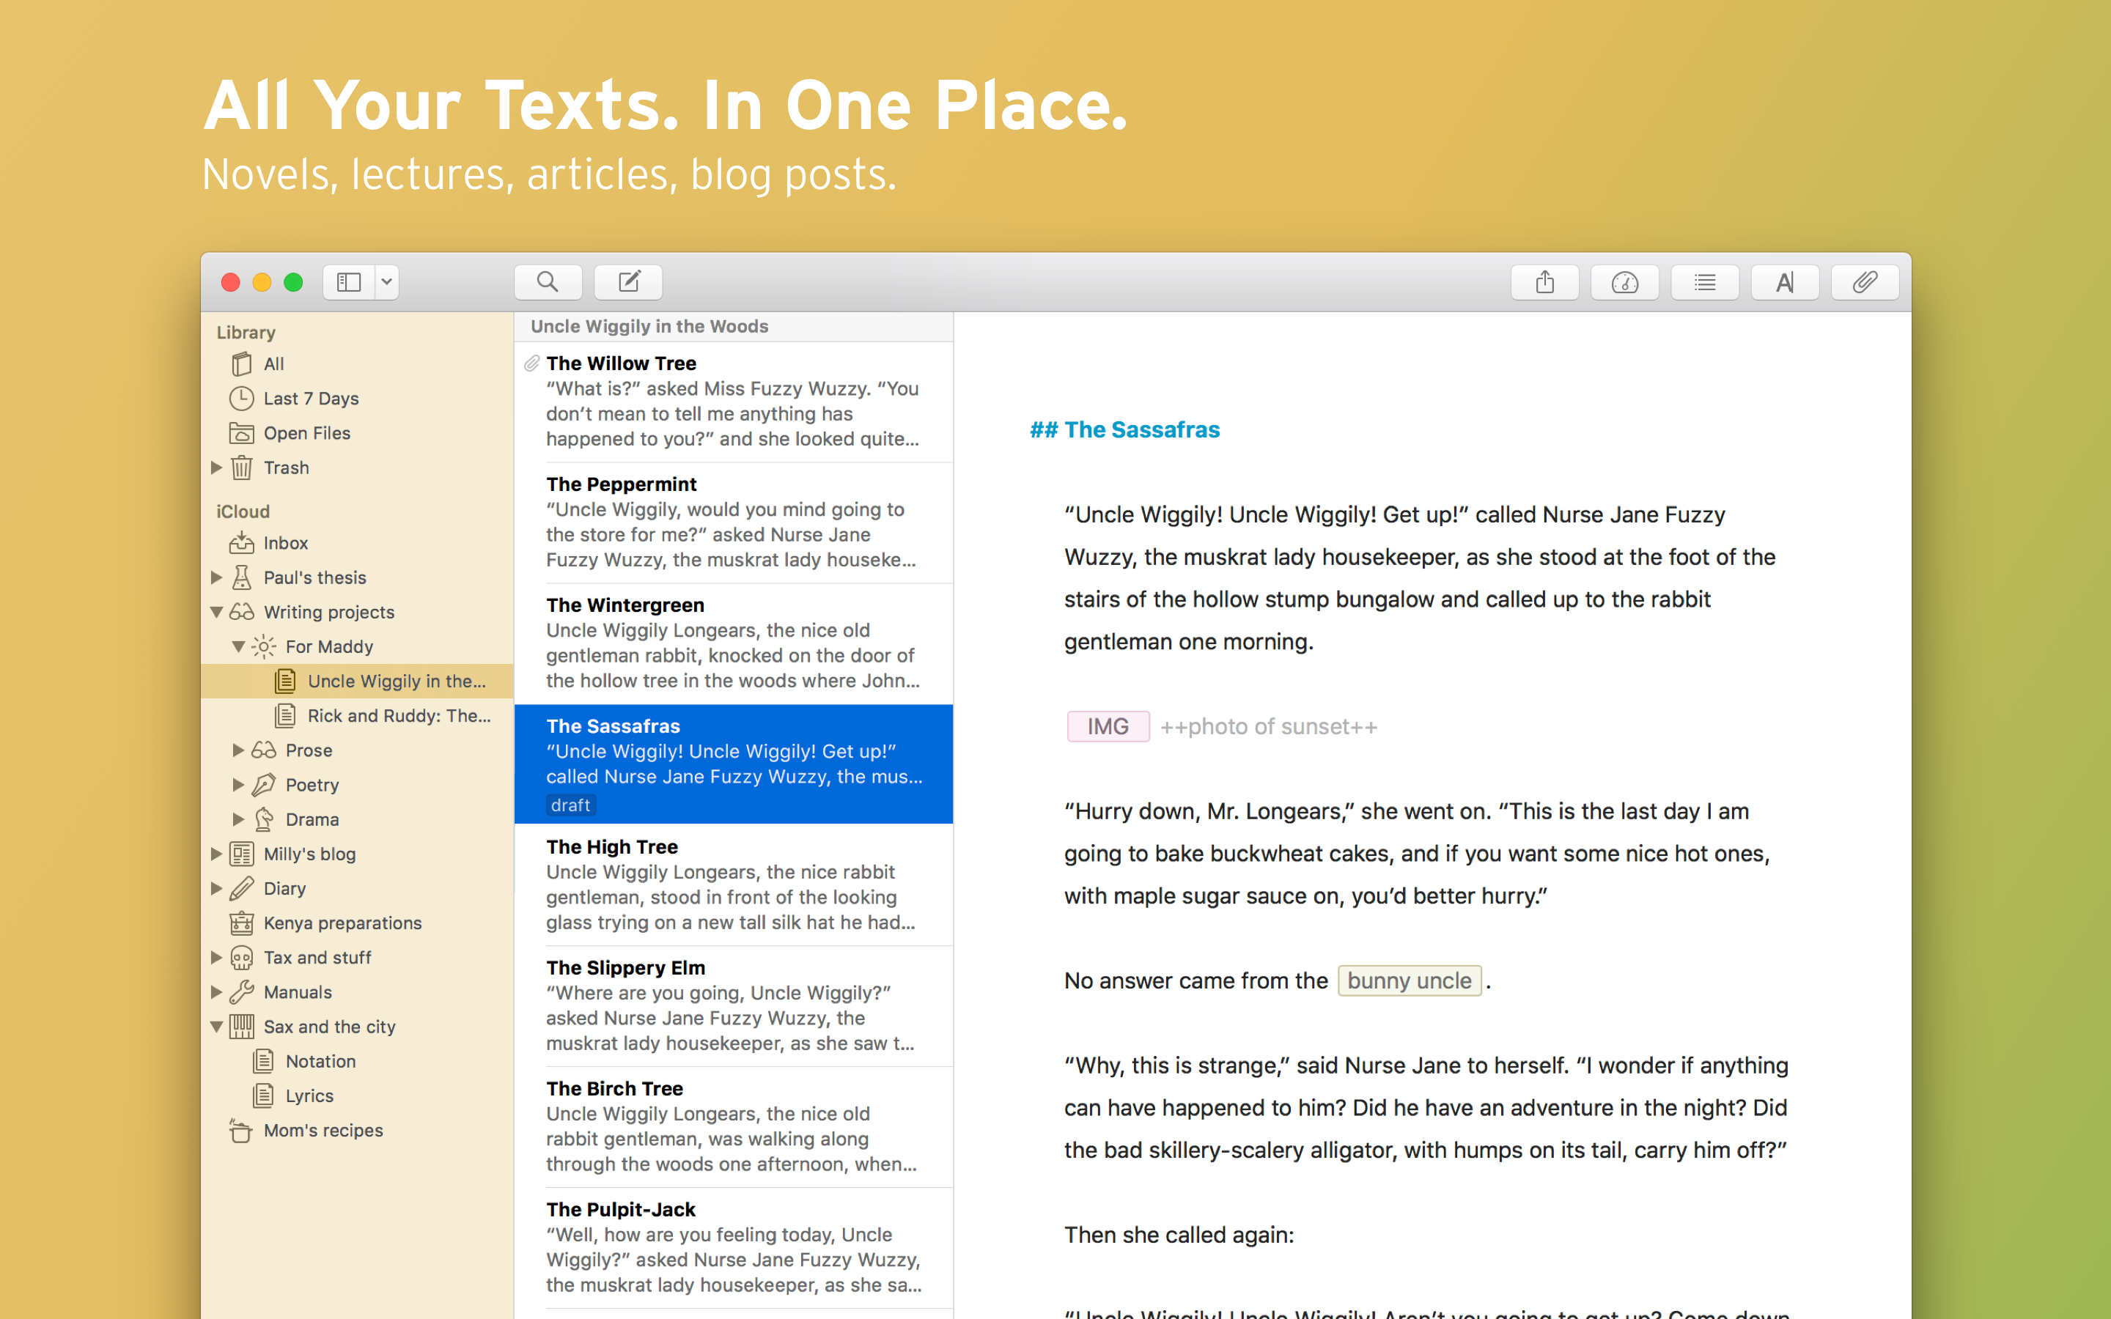Expand the Prose group
The image size is (2111, 1319).
(x=237, y=750)
